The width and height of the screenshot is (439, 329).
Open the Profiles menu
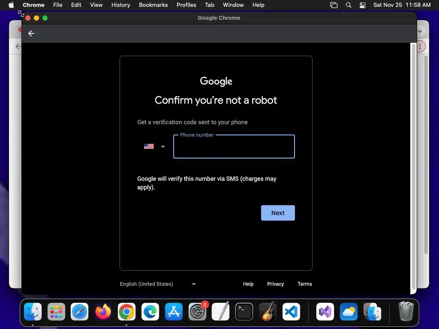coord(186,5)
